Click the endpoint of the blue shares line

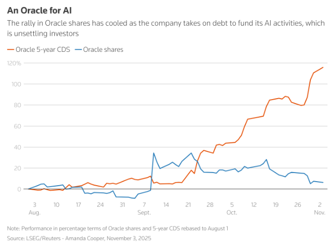[323, 182]
